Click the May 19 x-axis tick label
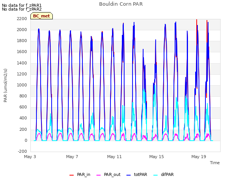Image resolution: width=243 pixels, height=182 pixels. tap(199, 157)
